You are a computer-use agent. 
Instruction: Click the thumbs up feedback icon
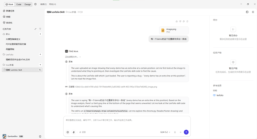[x=177, y=21]
